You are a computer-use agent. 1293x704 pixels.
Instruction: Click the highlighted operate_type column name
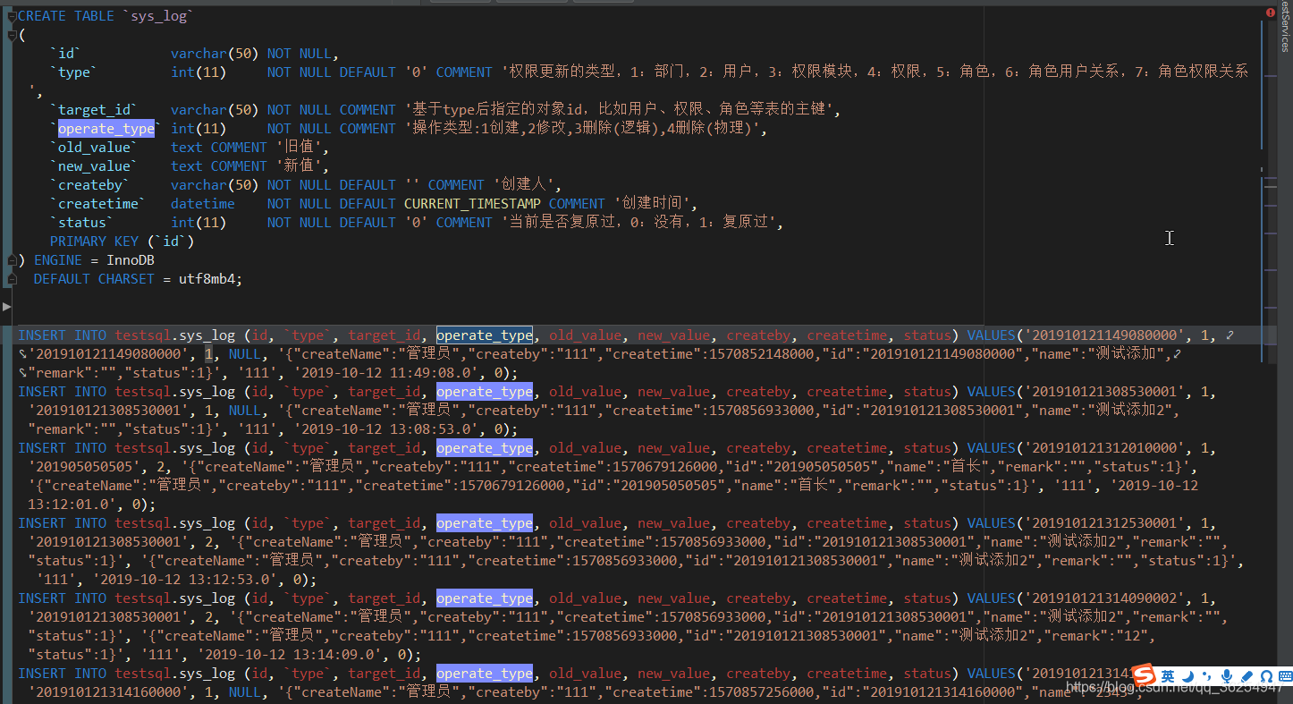pos(106,128)
